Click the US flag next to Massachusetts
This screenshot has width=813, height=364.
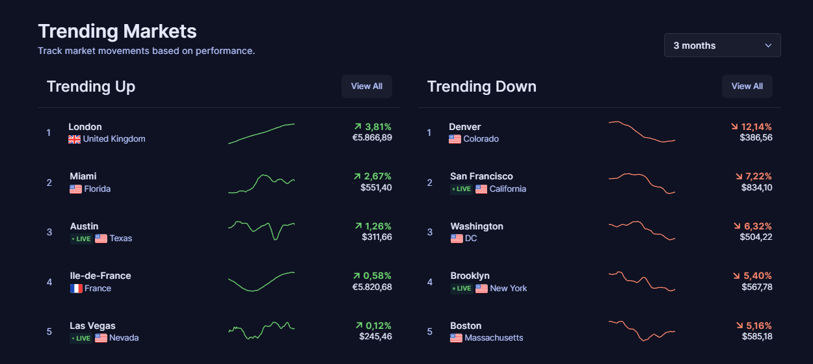coord(457,338)
